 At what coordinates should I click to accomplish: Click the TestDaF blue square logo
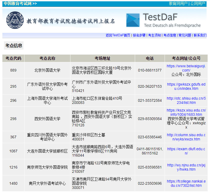click(x=133, y=20)
